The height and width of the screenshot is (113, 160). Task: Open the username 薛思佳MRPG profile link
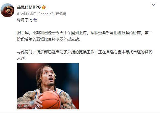coord(29,7)
